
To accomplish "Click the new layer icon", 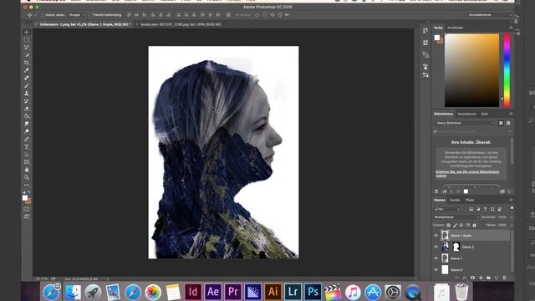I will [x=497, y=278].
